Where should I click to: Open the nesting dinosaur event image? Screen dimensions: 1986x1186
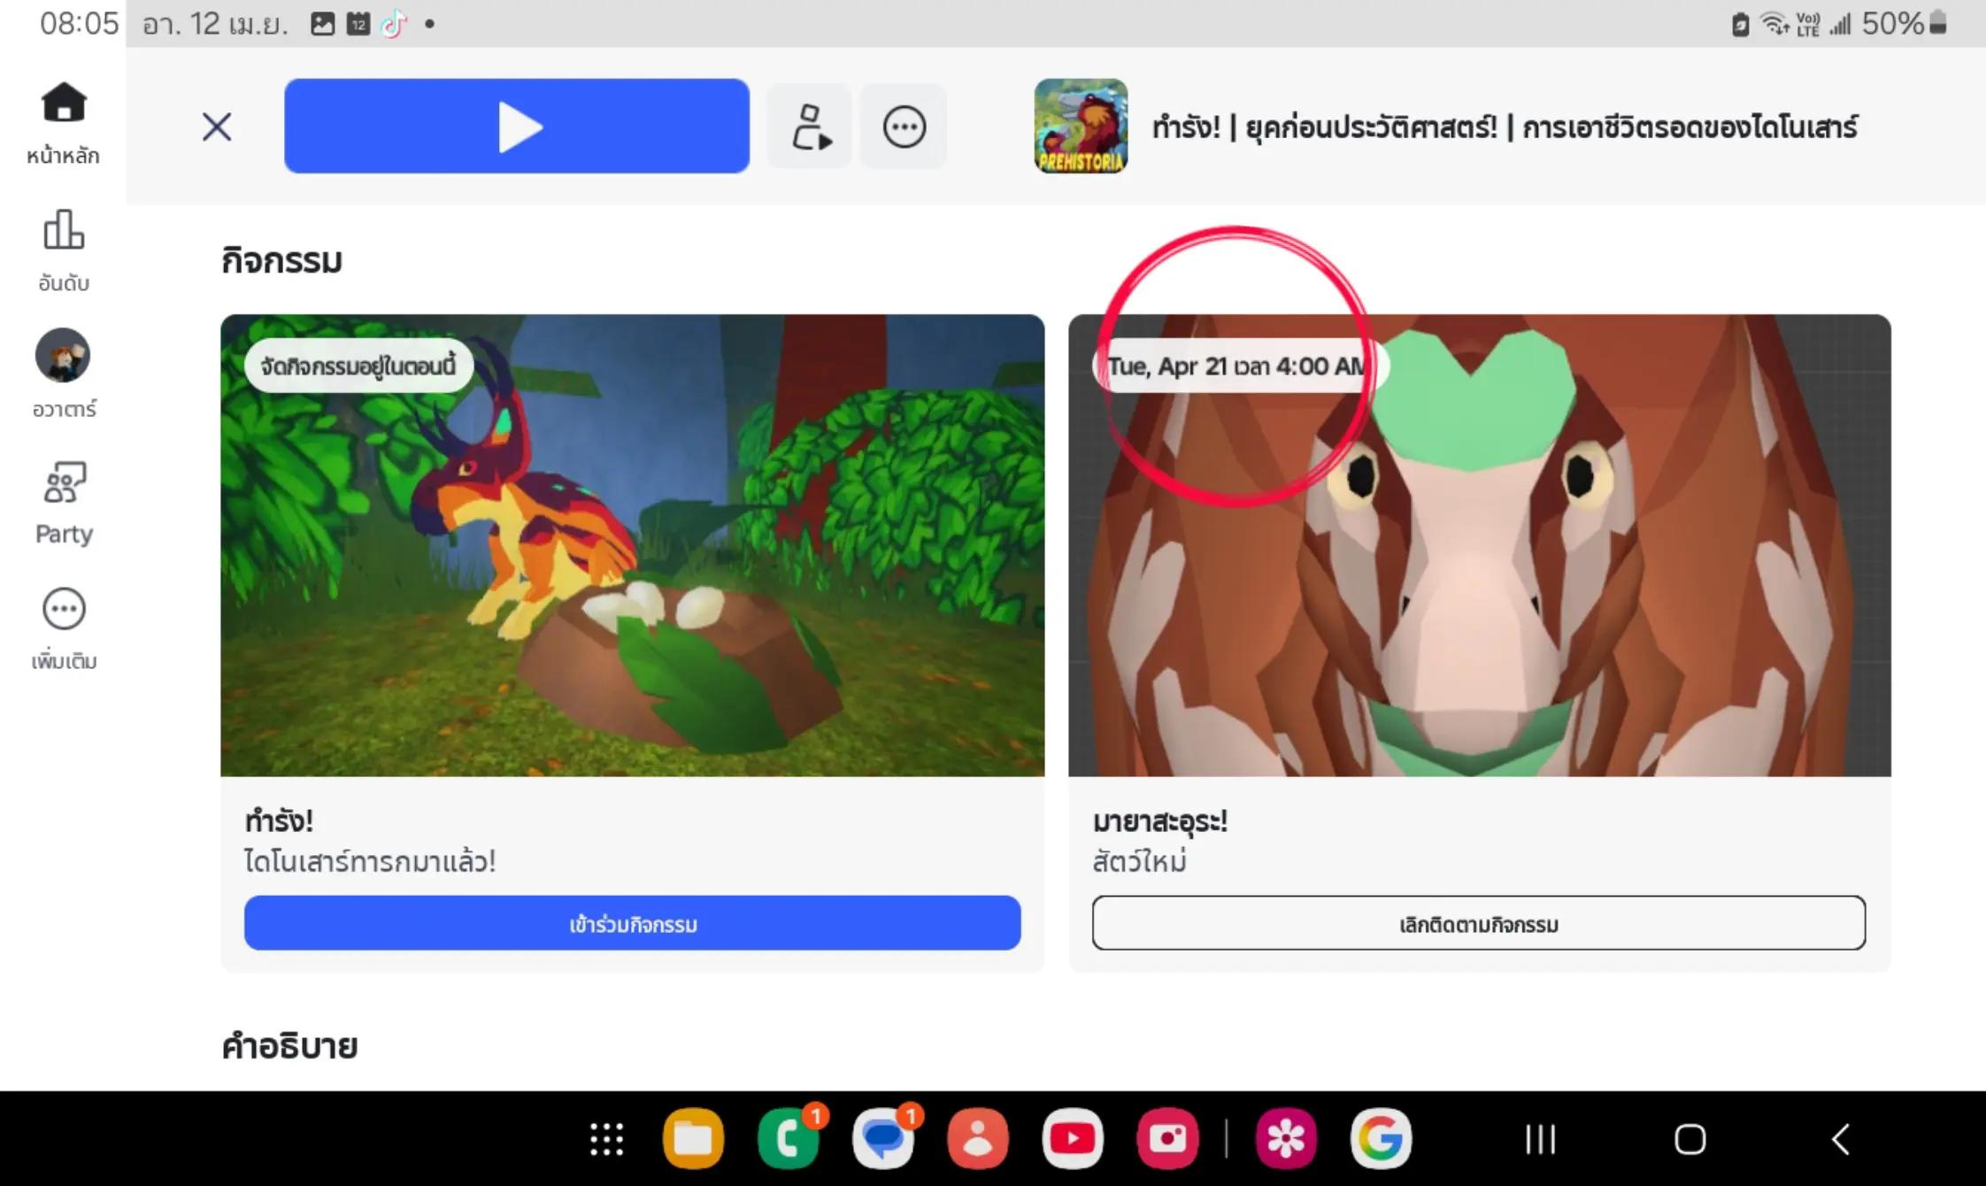click(x=633, y=545)
